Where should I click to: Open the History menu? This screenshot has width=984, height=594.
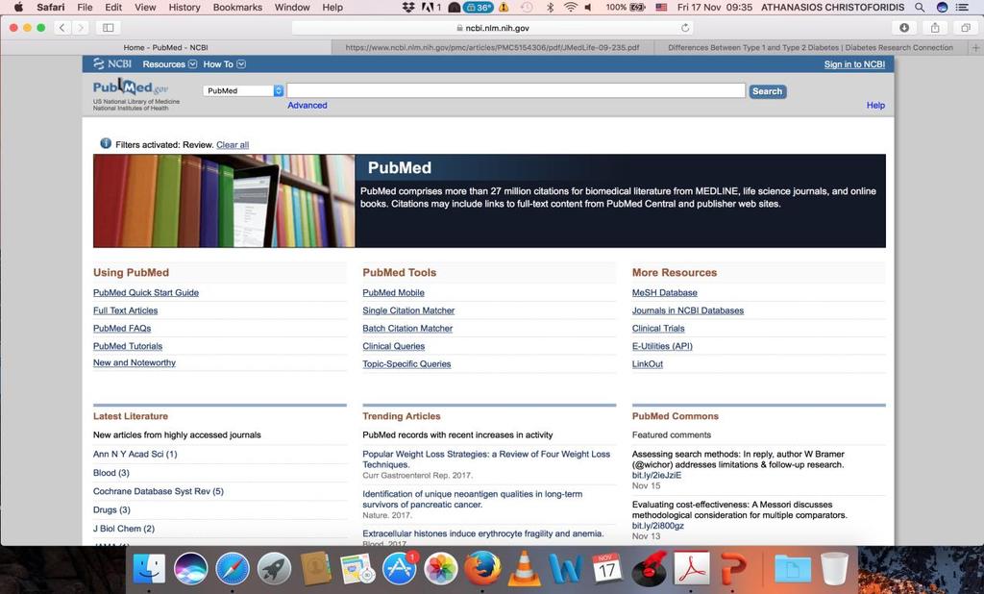click(x=184, y=8)
